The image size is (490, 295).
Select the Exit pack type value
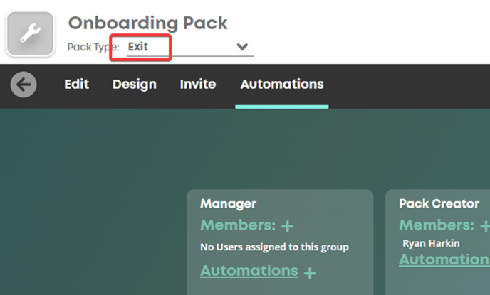tap(138, 47)
